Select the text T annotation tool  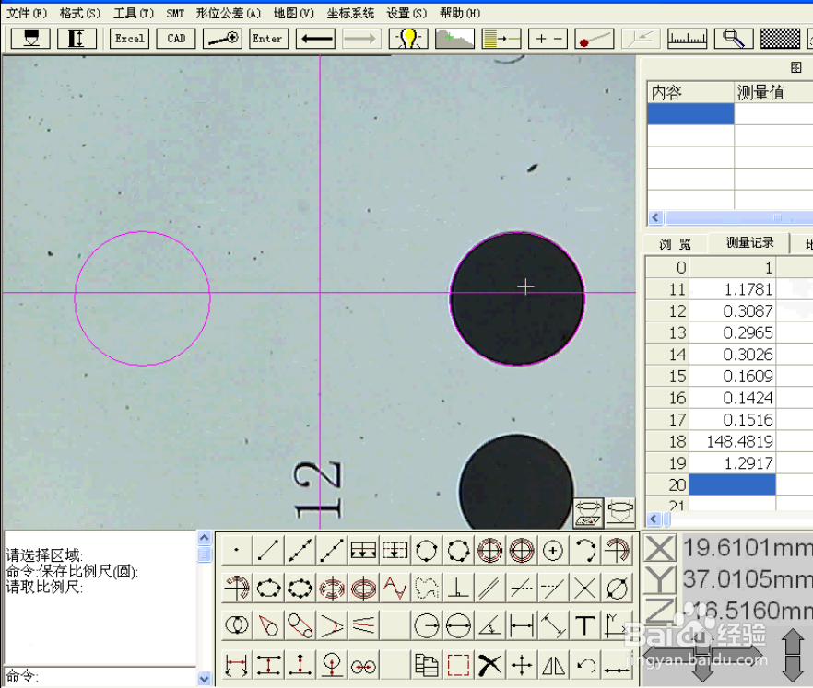click(584, 626)
